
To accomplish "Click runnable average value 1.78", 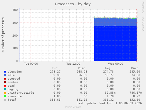I will click(x=110, y=96).
